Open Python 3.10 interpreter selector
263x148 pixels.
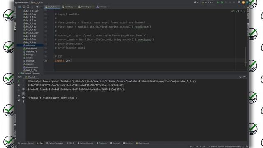point(231,146)
